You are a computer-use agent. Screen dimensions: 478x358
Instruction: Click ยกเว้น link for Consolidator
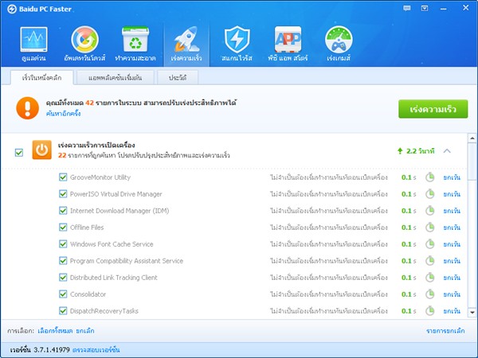click(x=452, y=294)
